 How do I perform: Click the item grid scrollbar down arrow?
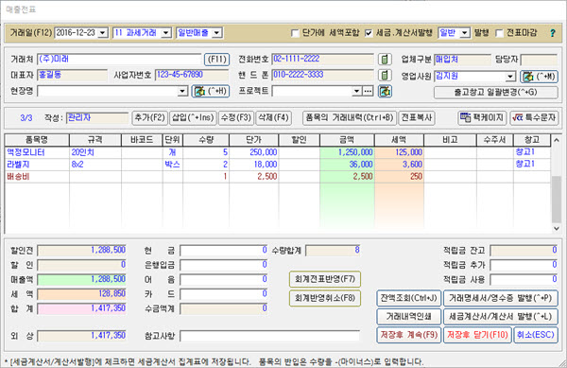557,228
